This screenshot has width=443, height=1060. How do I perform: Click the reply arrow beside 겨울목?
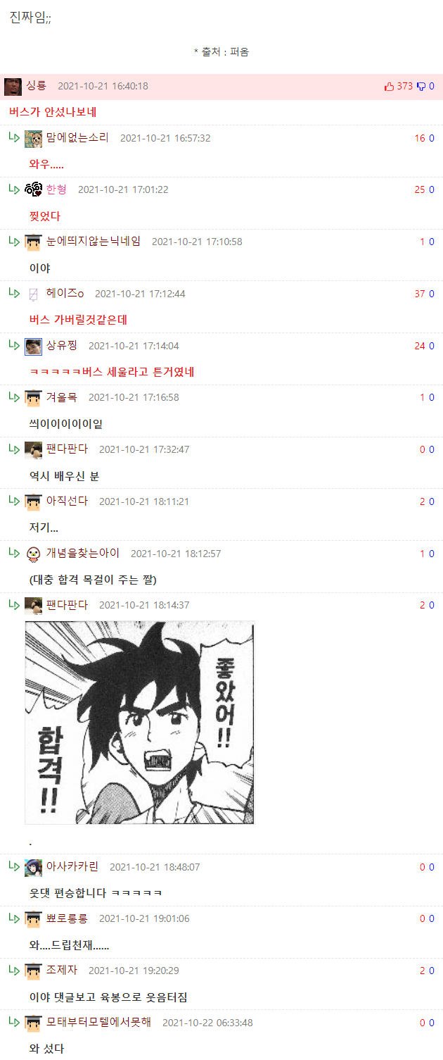click(14, 397)
